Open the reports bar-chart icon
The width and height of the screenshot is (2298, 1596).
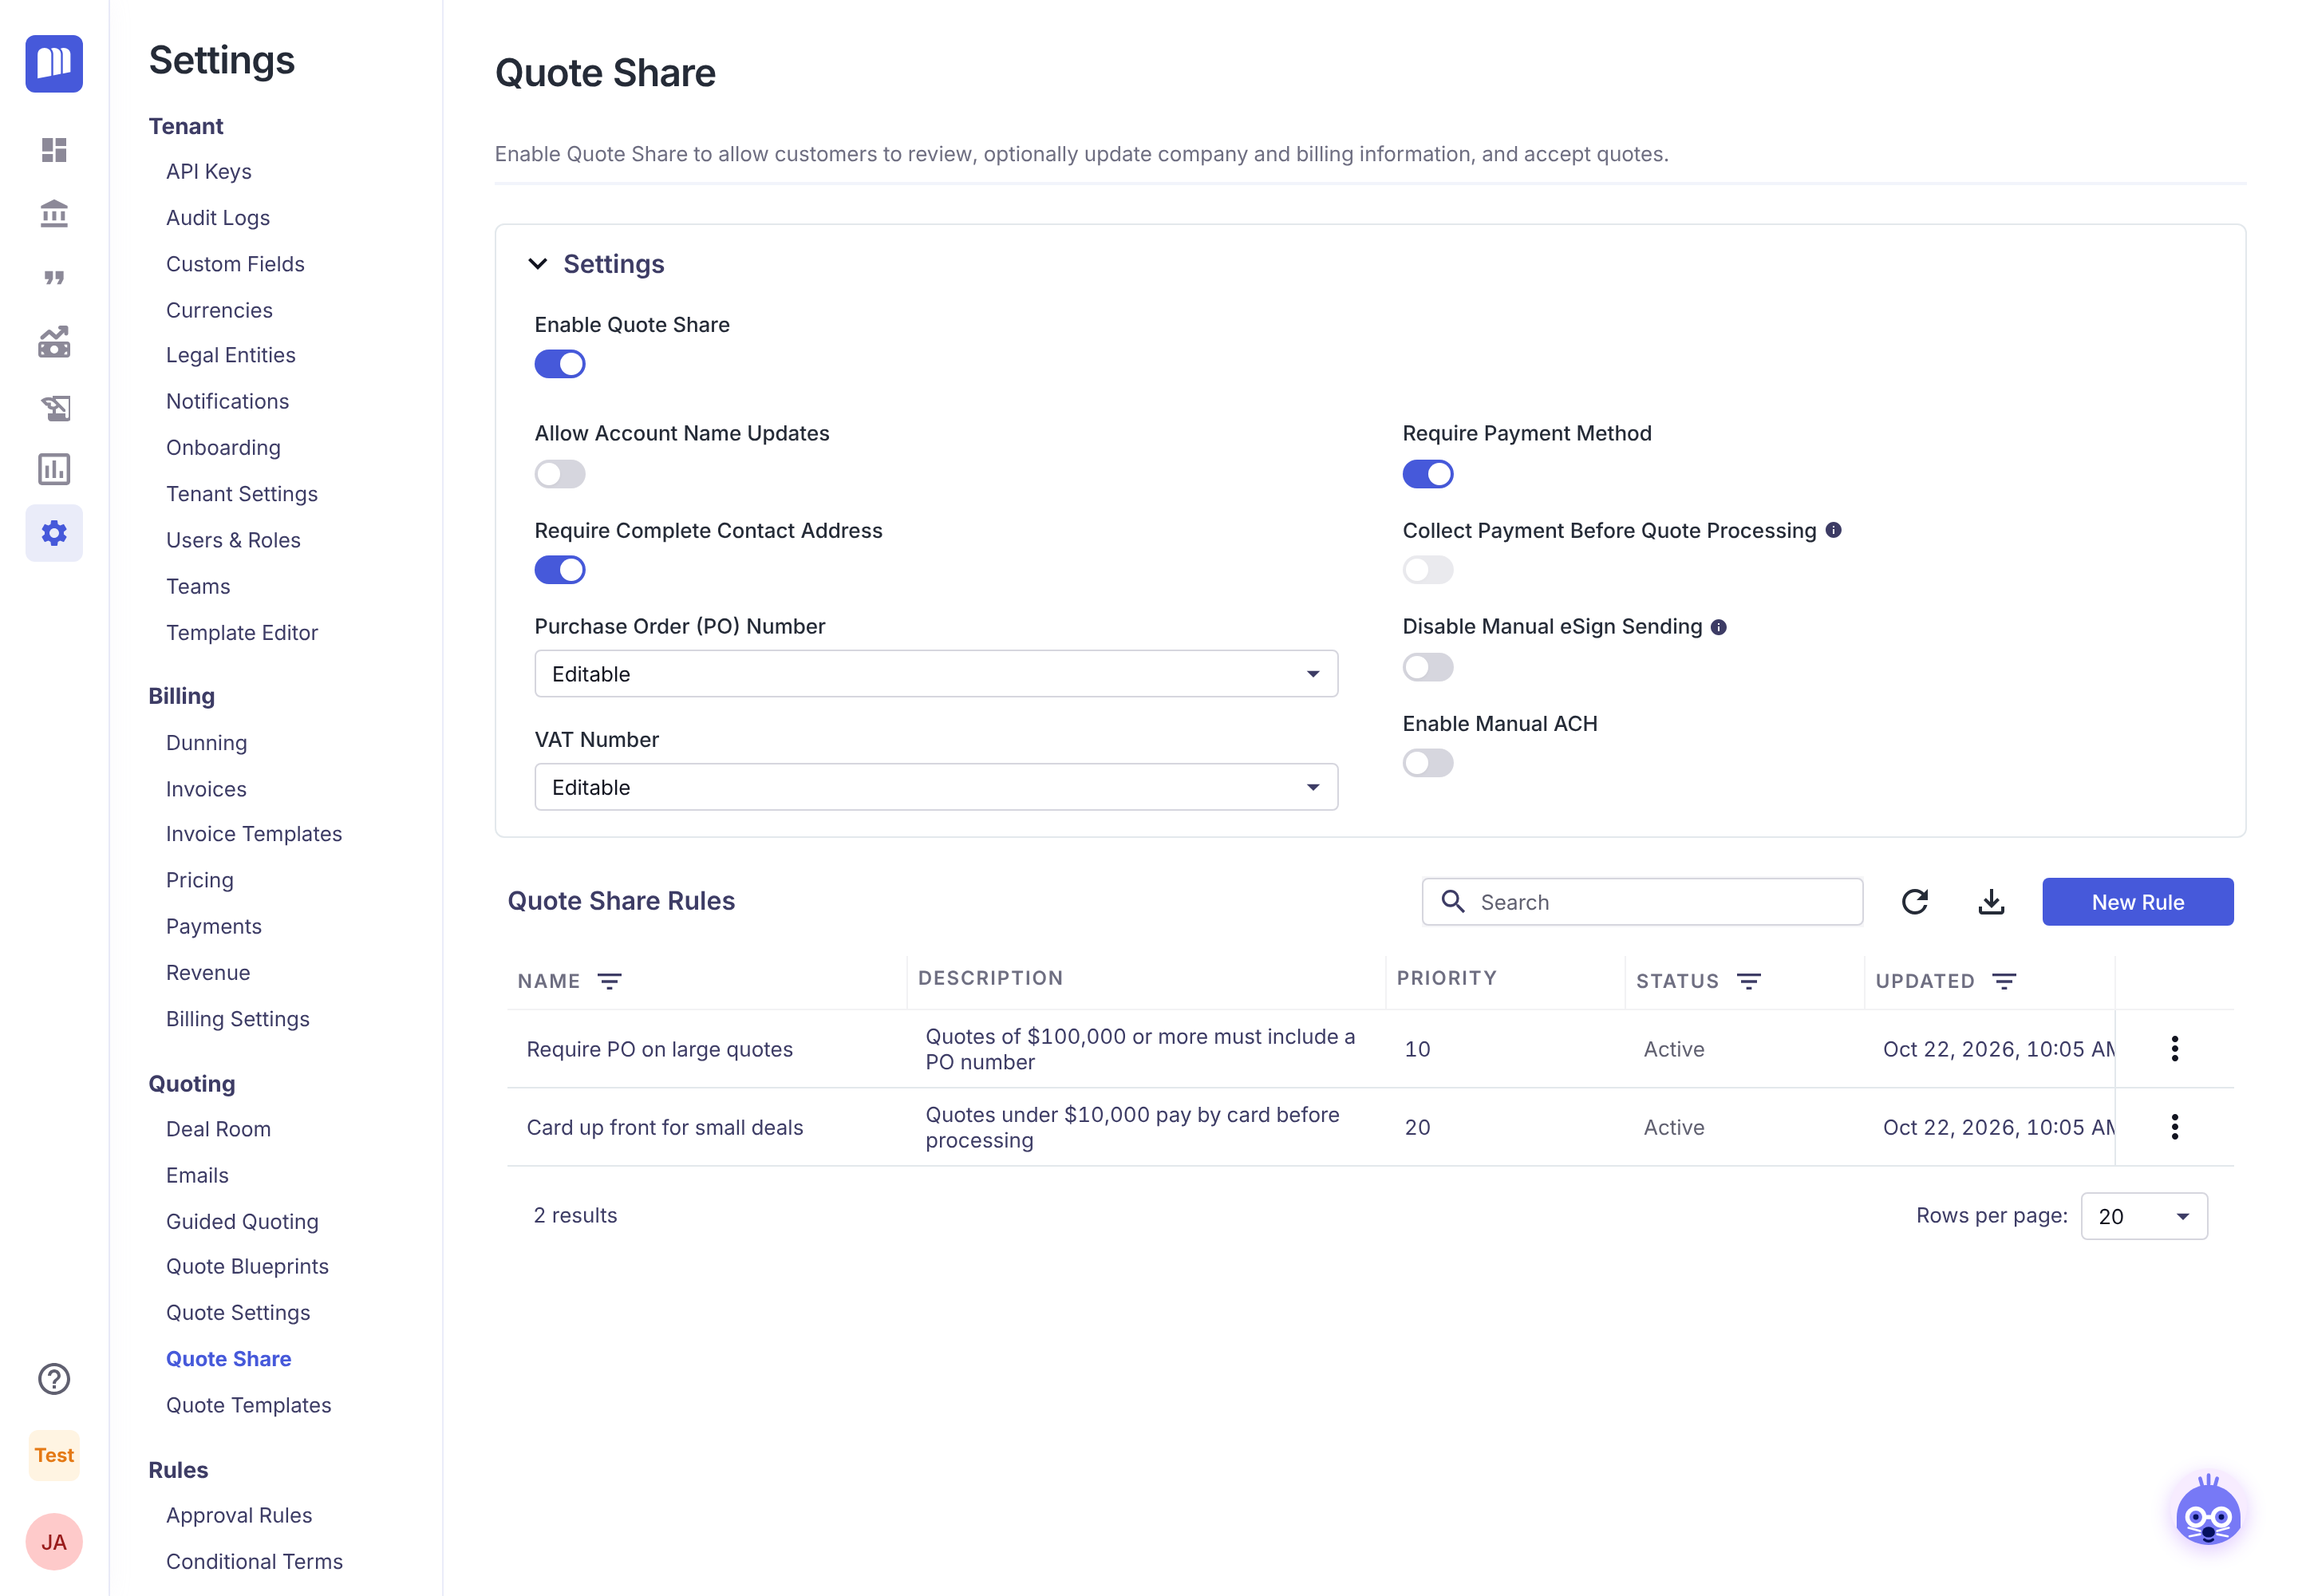point(54,469)
